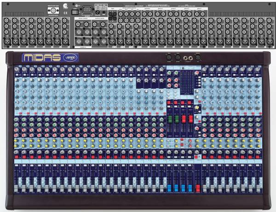Click the leftmost blue group fader cap
This screenshot has height=212, width=276.
(x=169, y=188)
